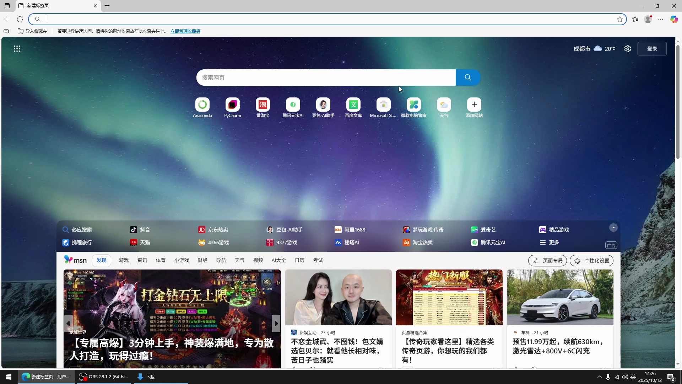This screenshot has height=384, width=682.
Task: Open the 淘宝热卖 quick link
Action: (x=418, y=242)
